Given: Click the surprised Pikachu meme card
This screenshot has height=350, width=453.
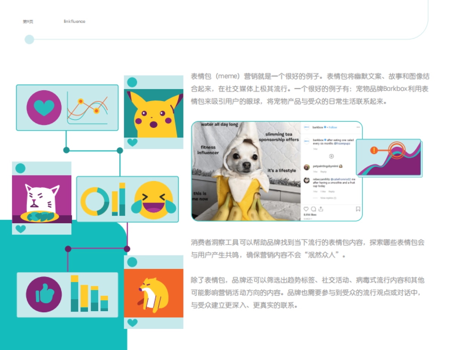Looking at the screenshot, I should [x=154, y=113].
